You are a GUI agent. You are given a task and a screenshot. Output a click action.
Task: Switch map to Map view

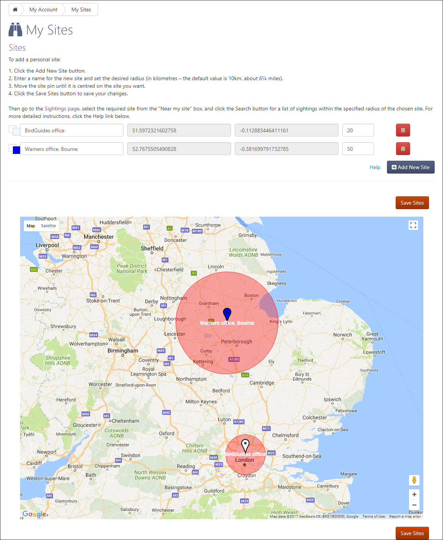[31, 226]
